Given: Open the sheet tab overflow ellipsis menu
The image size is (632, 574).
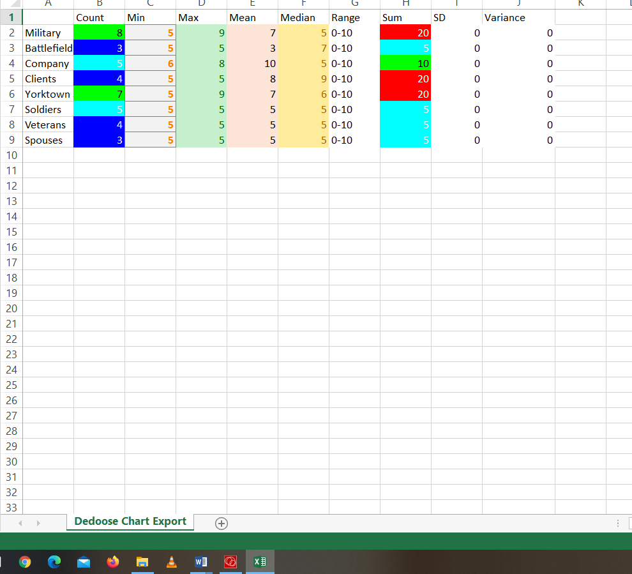Looking at the screenshot, I should click(617, 523).
